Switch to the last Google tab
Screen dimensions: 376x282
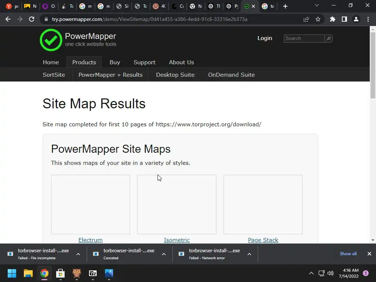268,6
